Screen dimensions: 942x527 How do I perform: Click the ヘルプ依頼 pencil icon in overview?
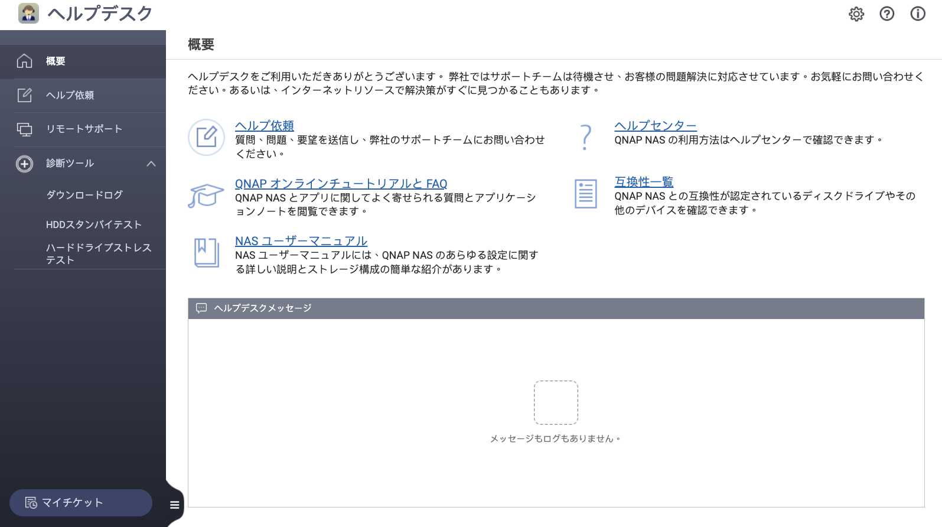206,137
